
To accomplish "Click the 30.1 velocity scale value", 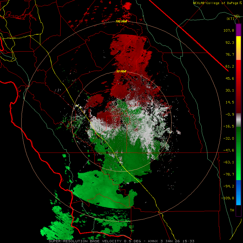I will (230, 90).
